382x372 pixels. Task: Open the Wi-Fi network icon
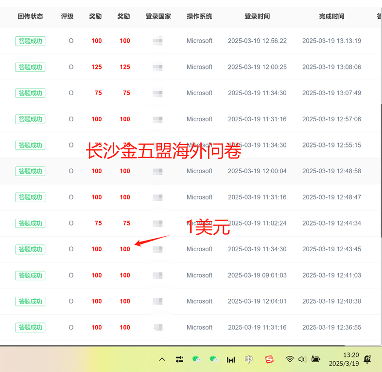290,359
